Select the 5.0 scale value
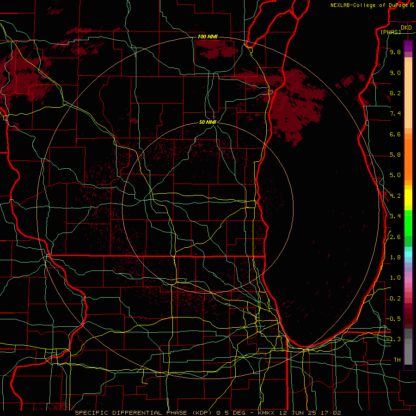The width and height of the screenshot is (416, 416). tap(395, 175)
